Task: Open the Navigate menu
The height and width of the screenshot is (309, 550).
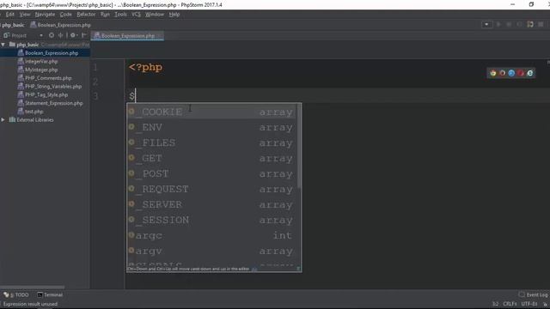Action: tap(45, 15)
